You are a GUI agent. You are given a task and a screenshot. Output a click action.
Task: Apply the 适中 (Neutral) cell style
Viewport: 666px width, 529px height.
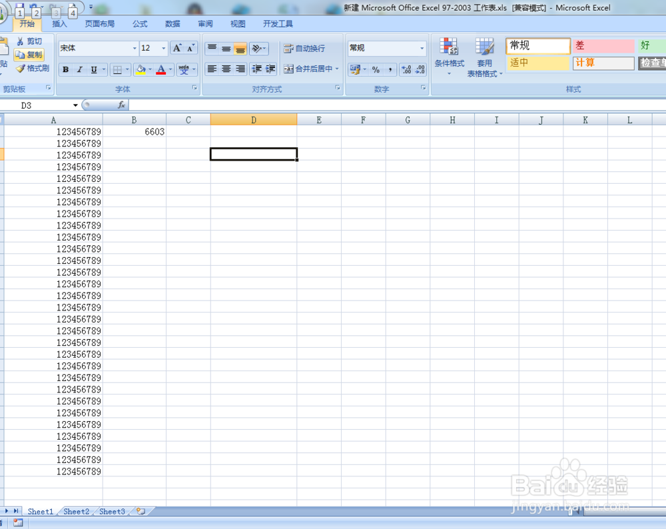coord(537,63)
